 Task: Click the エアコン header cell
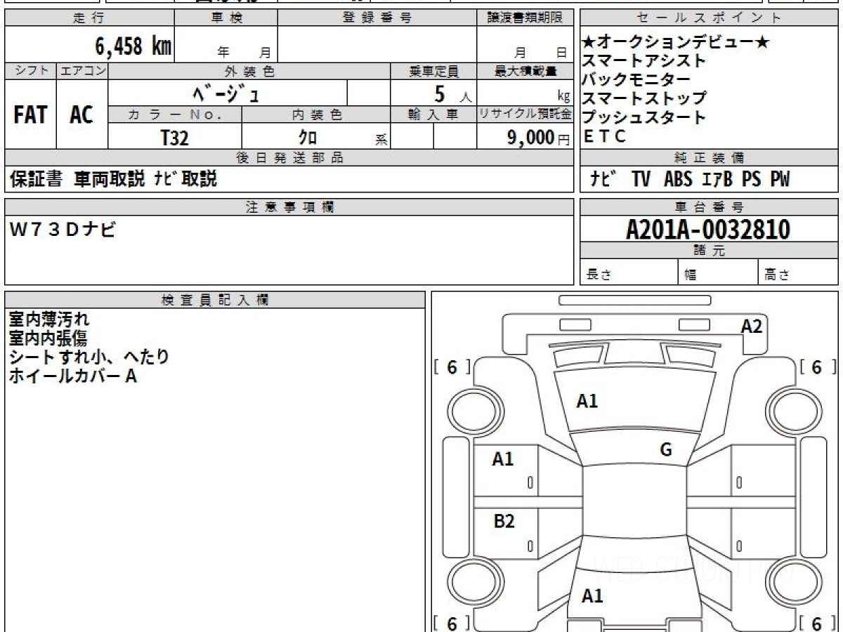83,71
